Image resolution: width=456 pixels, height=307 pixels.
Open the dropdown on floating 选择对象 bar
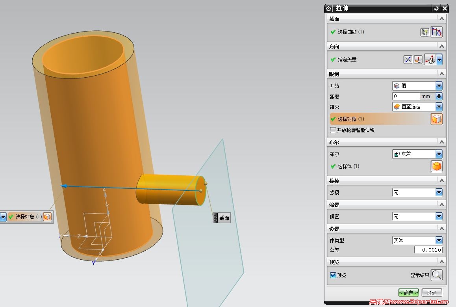click(x=3, y=217)
